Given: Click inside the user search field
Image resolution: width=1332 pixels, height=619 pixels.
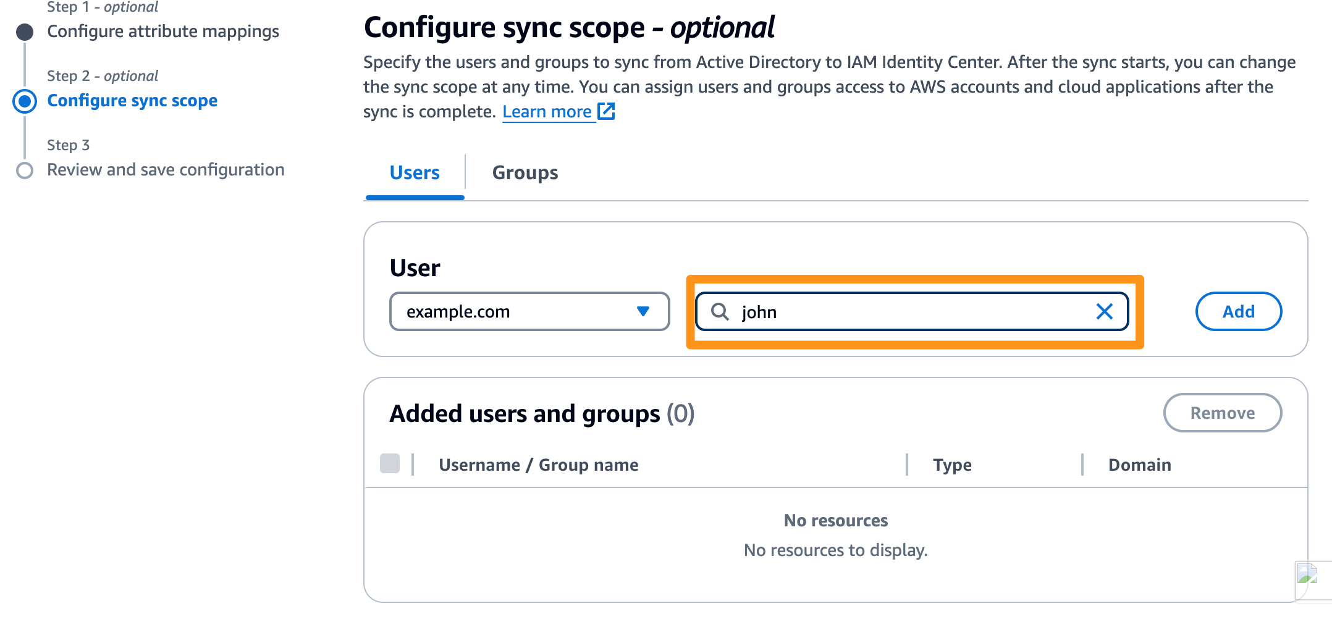Looking at the screenshot, I should pos(896,312).
